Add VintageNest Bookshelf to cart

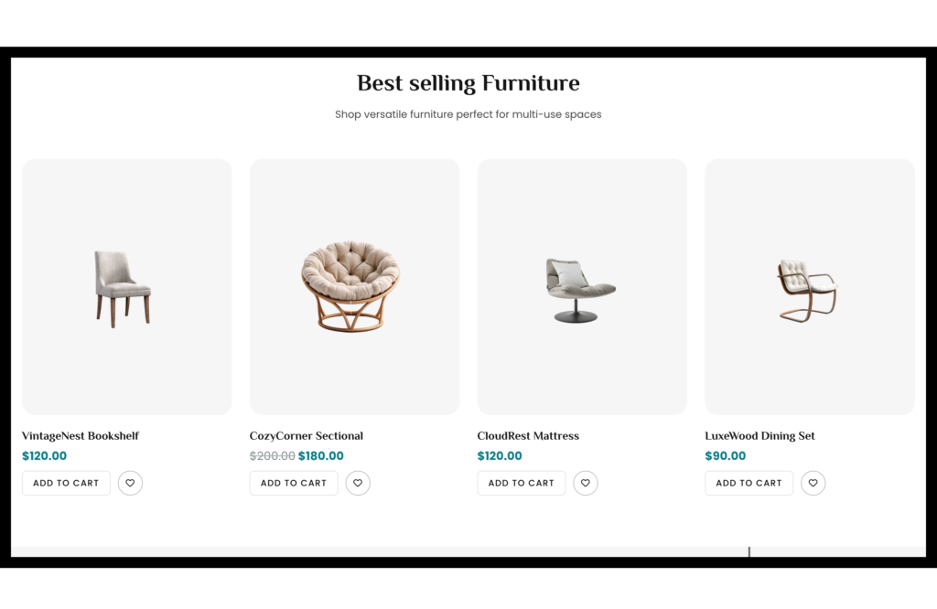click(x=66, y=483)
